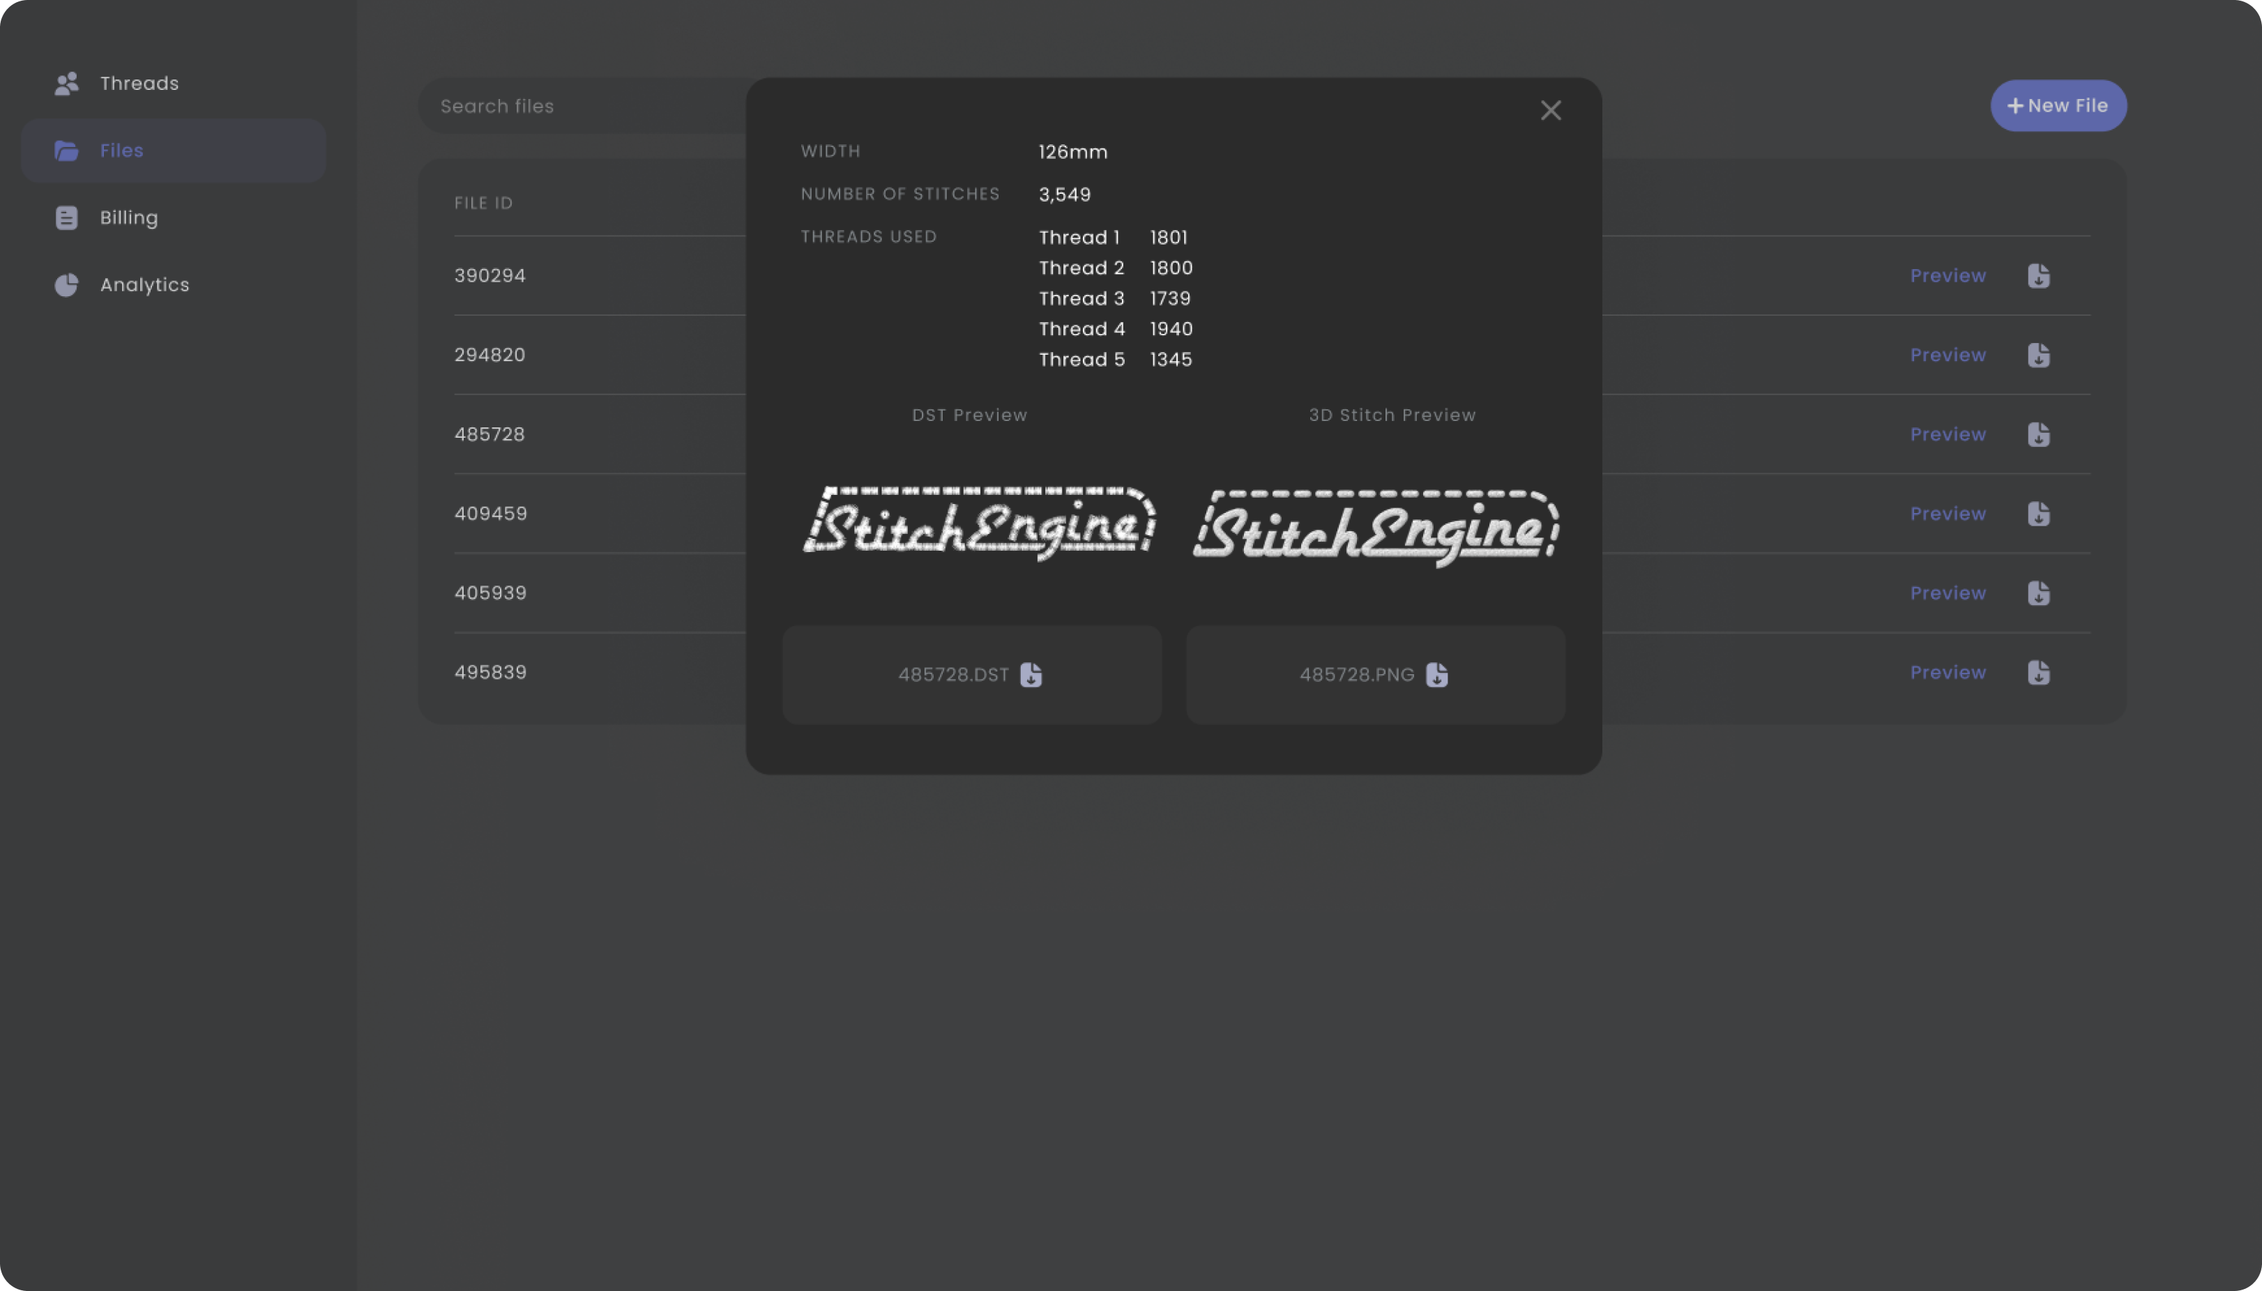Click the Analytics pie chart icon

click(66, 286)
